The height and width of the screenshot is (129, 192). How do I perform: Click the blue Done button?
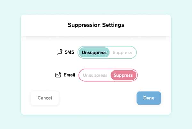(148, 98)
